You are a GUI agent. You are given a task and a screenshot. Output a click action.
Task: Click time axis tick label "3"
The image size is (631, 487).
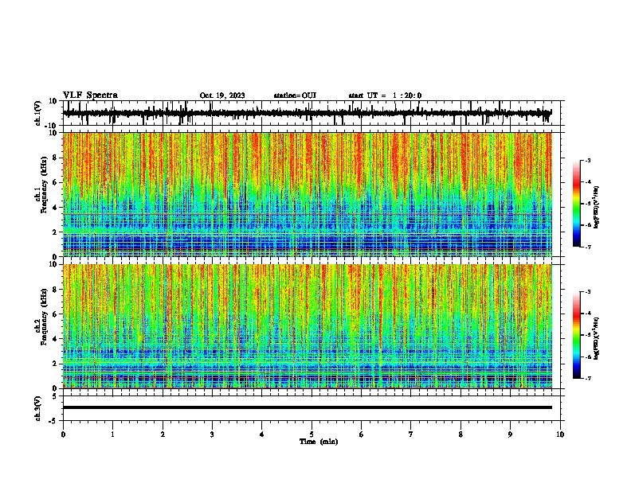212,434
